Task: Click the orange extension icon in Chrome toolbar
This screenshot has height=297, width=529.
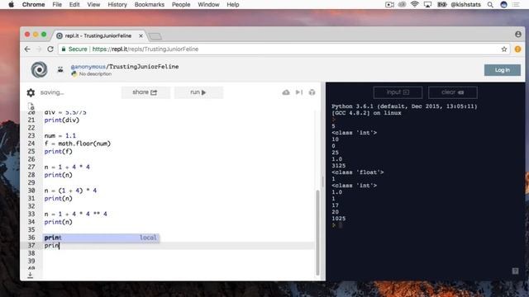Action: click(x=517, y=49)
